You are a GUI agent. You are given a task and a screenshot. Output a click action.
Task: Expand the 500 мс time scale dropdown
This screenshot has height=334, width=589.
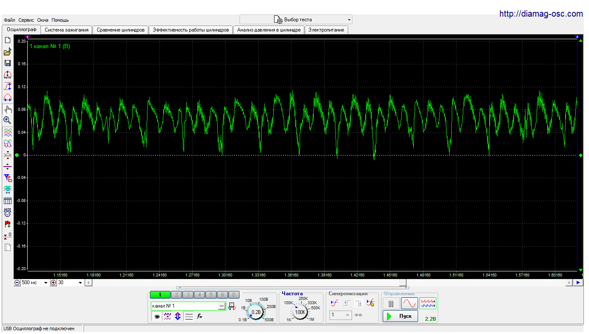click(46, 283)
